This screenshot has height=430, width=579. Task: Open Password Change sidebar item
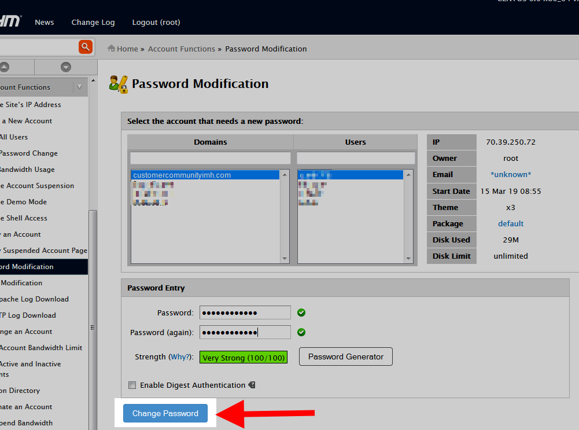pos(29,153)
